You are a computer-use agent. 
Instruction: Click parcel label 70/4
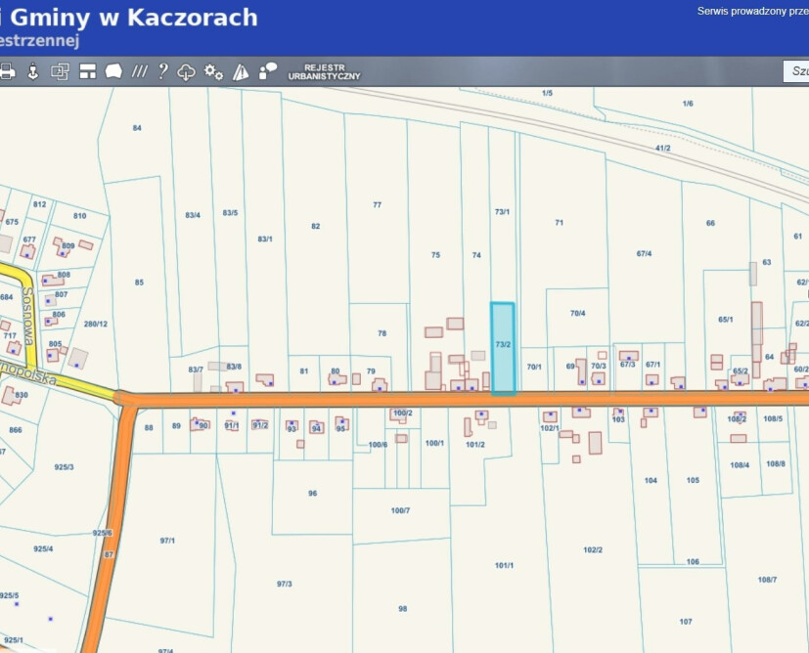578,313
